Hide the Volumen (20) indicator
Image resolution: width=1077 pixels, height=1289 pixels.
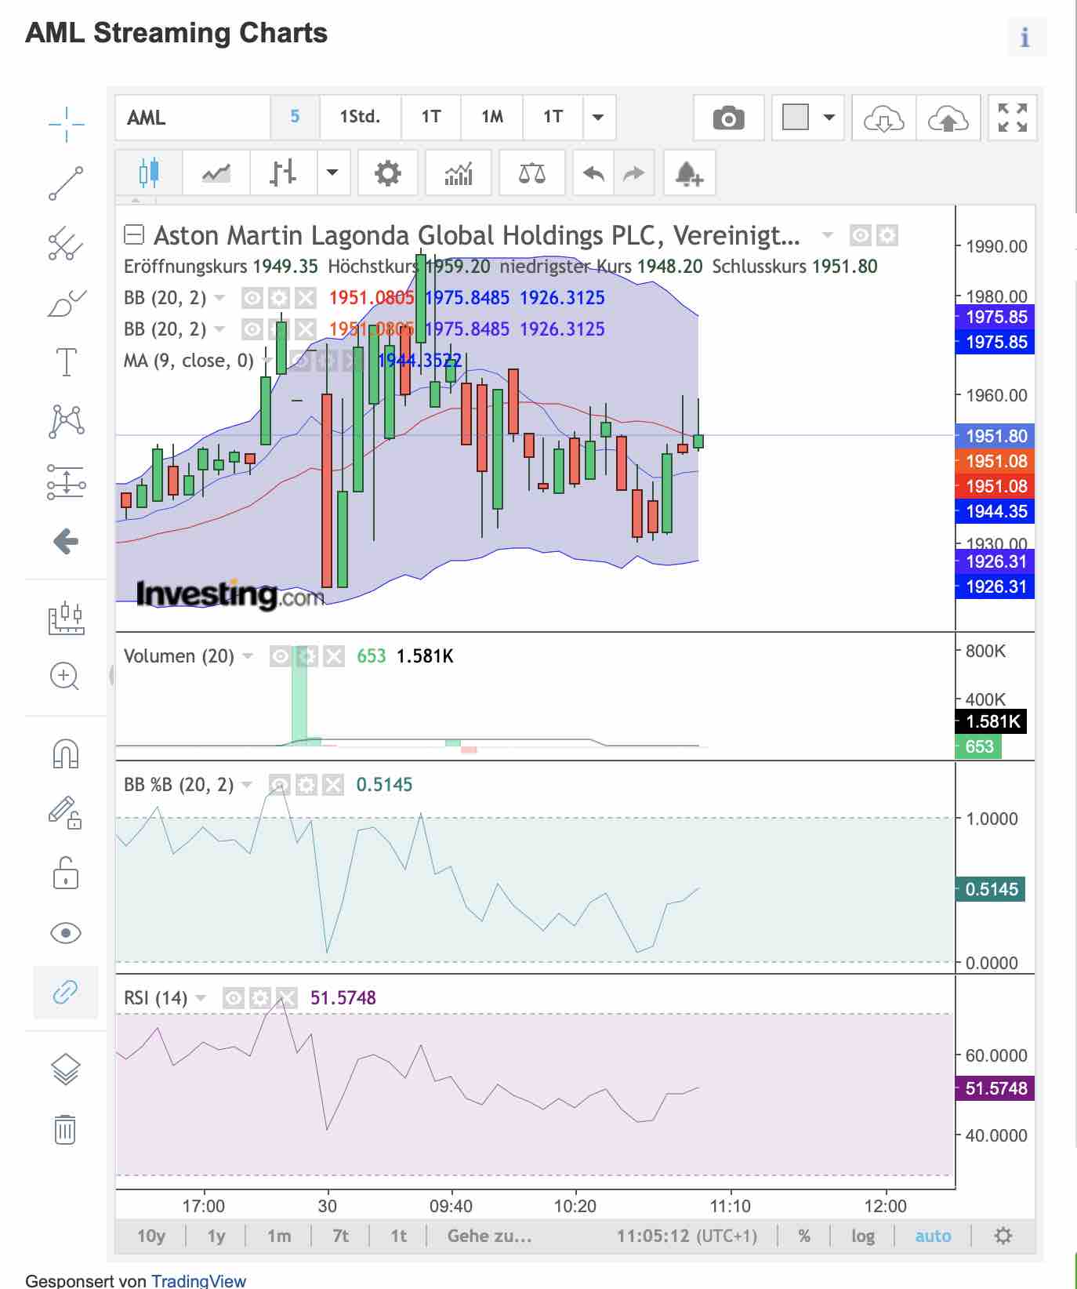(280, 655)
